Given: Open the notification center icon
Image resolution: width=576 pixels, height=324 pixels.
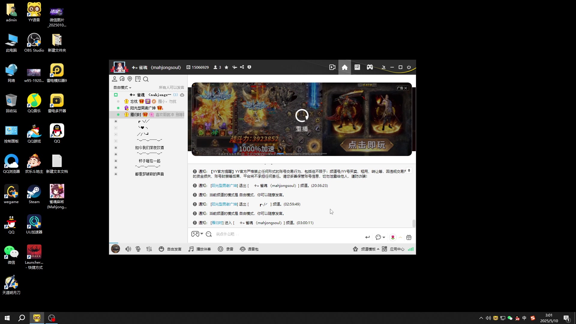Looking at the screenshot, I should tap(567, 318).
